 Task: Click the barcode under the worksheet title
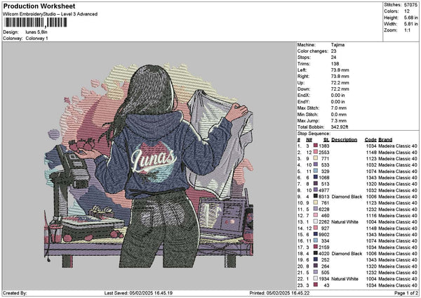36,22
